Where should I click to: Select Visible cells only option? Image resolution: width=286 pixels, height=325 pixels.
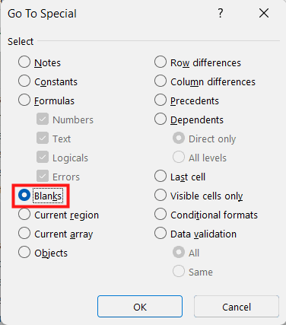click(x=160, y=195)
